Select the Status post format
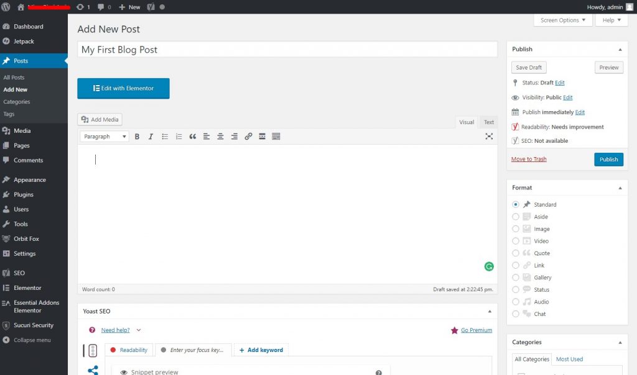 pos(516,290)
